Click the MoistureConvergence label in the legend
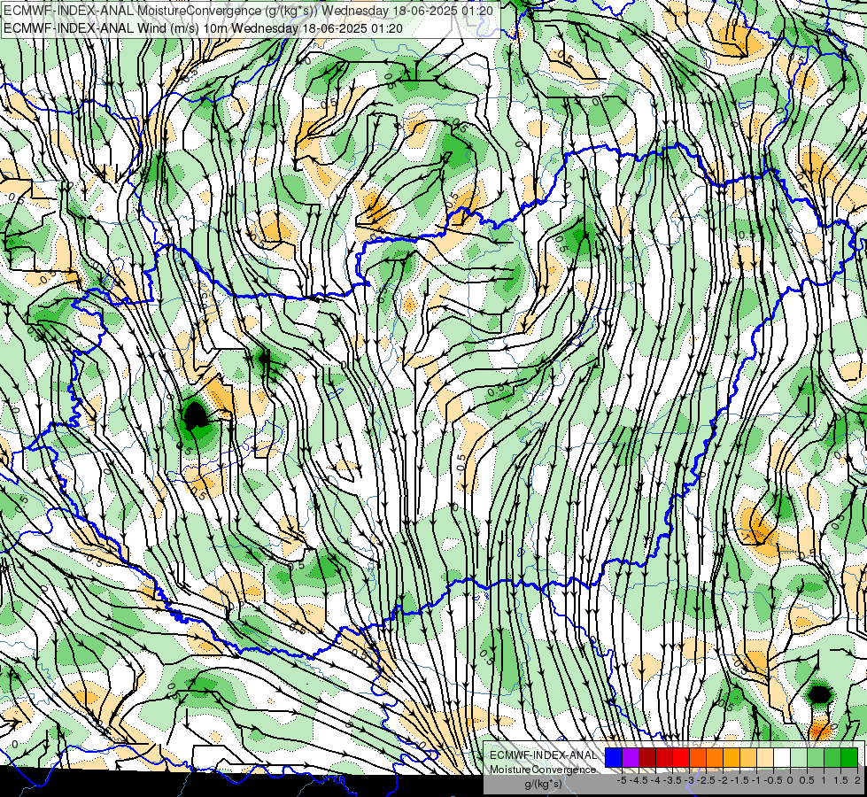 pos(543,770)
